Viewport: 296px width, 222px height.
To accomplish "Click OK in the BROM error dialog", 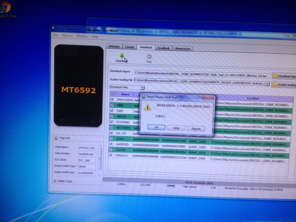I will click(156, 127).
